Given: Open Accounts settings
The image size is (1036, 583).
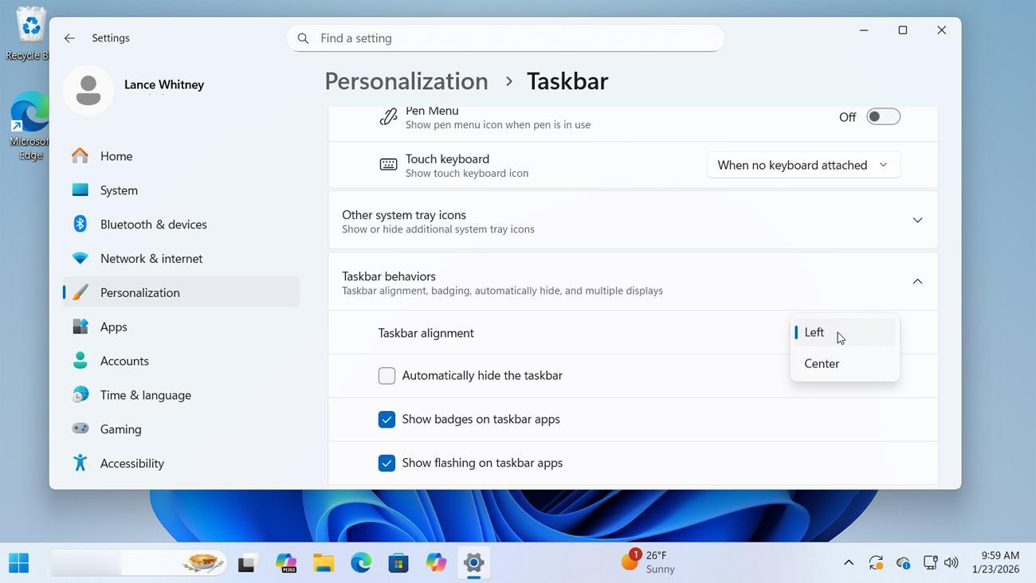Looking at the screenshot, I should pos(181,361).
